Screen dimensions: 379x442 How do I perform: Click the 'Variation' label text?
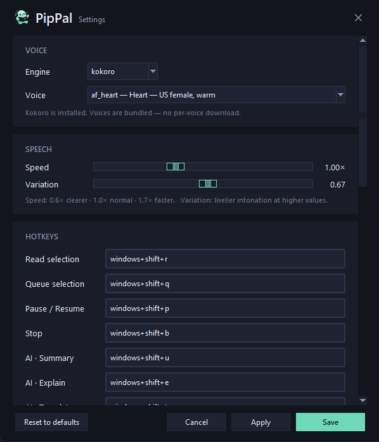click(x=42, y=185)
